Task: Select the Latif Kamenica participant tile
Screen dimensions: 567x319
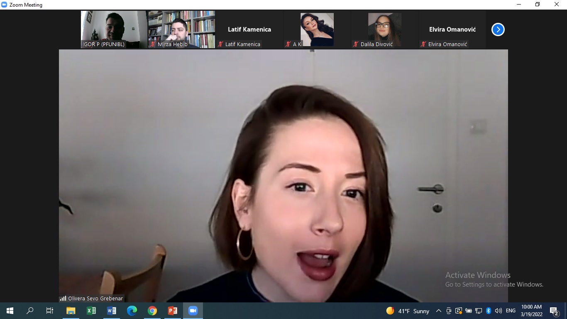Action: [249, 29]
